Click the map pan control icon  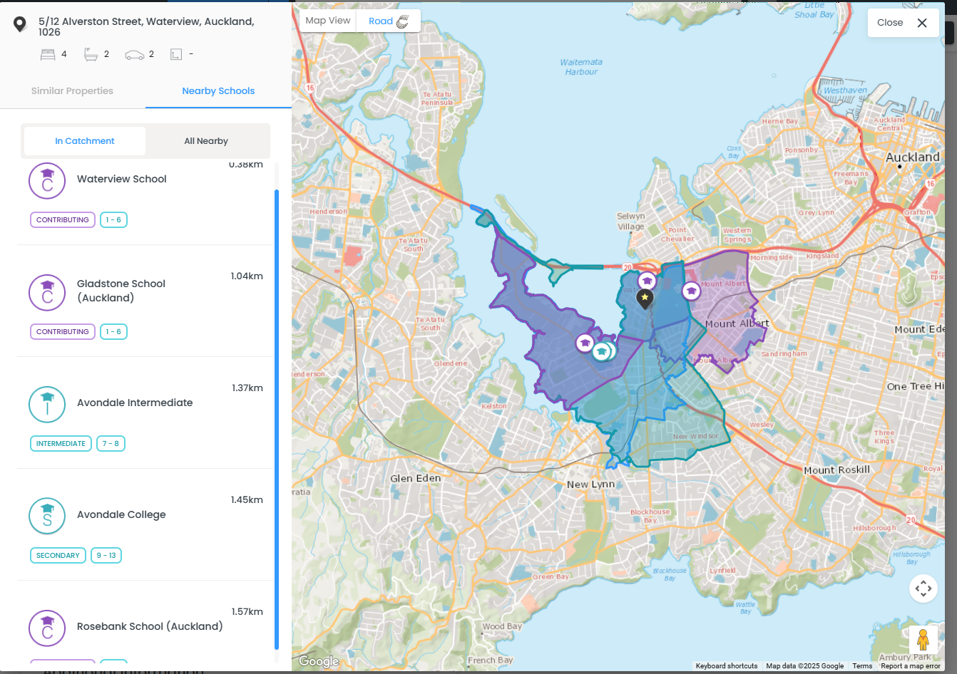pyautogui.click(x=923, y=589)
